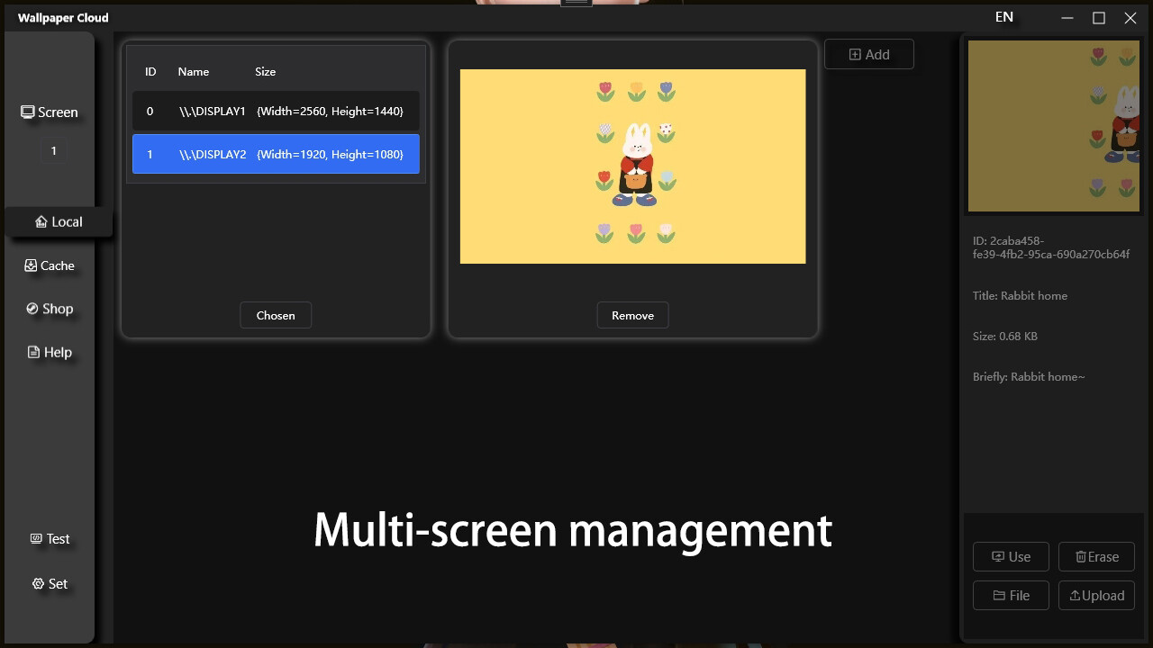Click the Chosen button under display list
The image size is (1153, 648).
coord(276,315)
